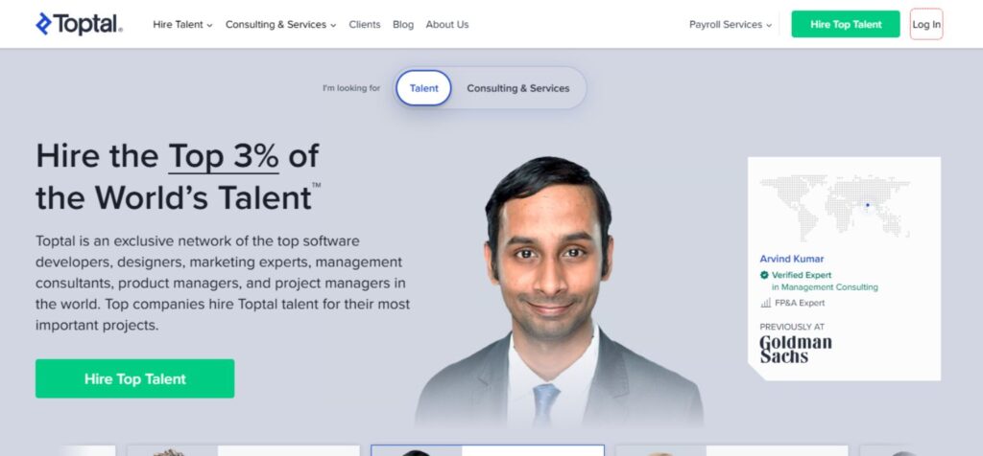The height and width of the screenshot is (456, 983).
Task: Expand the Payroll Services dropdown
Action: 731,24
